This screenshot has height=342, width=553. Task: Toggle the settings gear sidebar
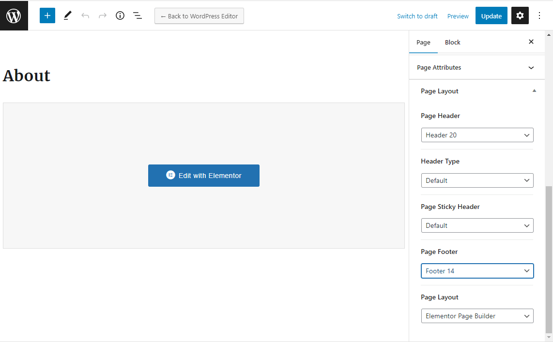click(520, 15)
